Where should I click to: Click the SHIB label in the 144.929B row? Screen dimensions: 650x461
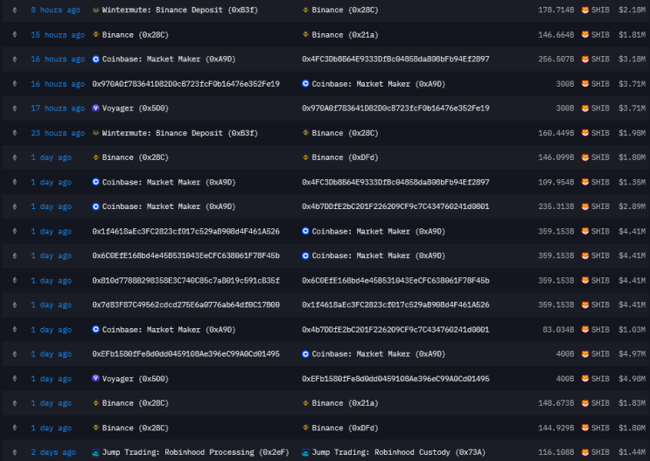click(x=600, y=428)
